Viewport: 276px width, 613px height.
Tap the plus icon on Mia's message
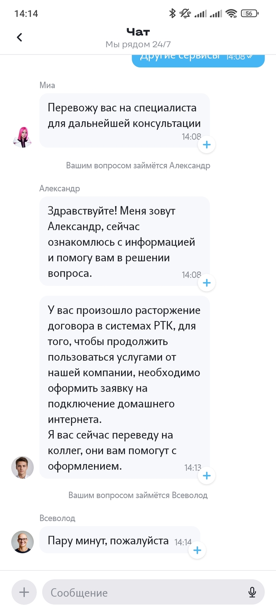[207, 145]
